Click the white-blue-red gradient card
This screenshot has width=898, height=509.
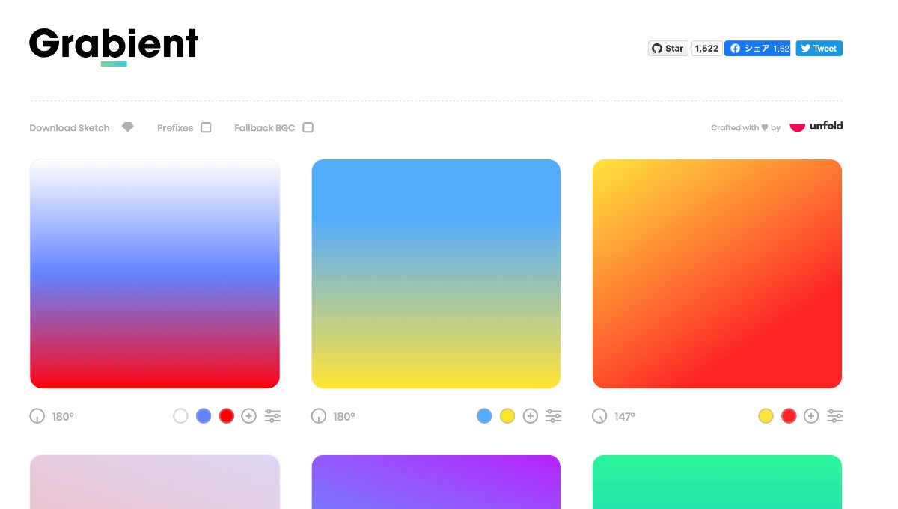155,274
